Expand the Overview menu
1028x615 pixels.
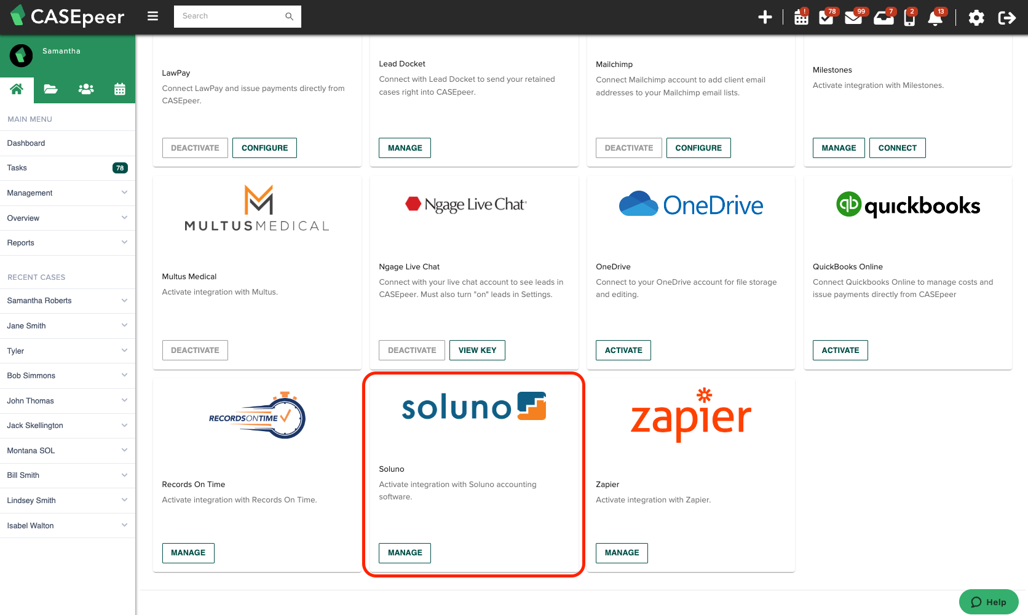click(68, 218)
